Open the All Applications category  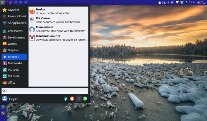point(17,23)
